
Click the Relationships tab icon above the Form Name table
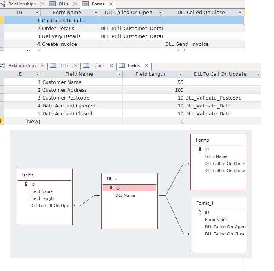(x=2, y=4)
